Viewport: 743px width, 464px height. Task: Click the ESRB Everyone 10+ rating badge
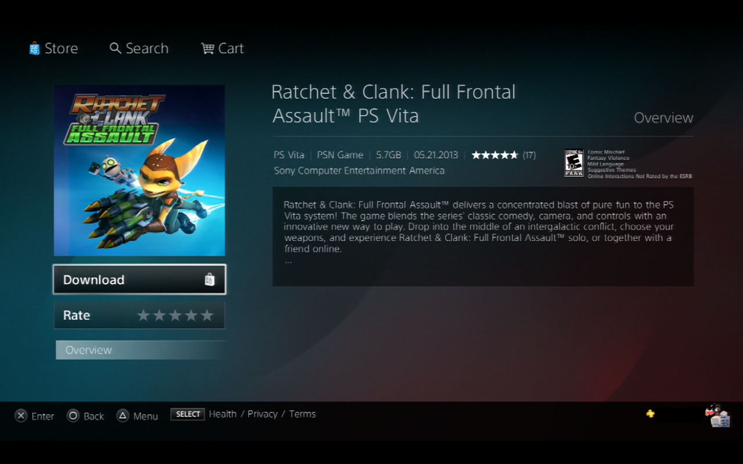coord(574,163)
